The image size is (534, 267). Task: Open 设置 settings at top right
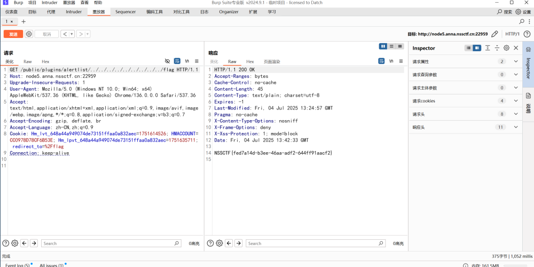pos(523,12)
